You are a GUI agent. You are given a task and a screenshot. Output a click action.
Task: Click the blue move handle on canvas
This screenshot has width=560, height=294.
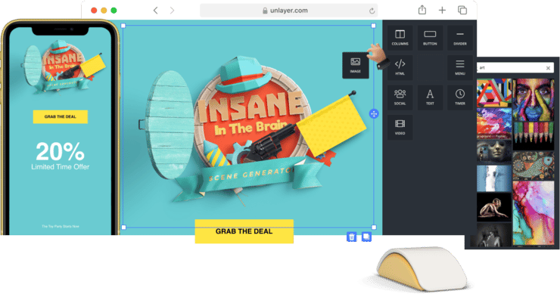(374, 114)
